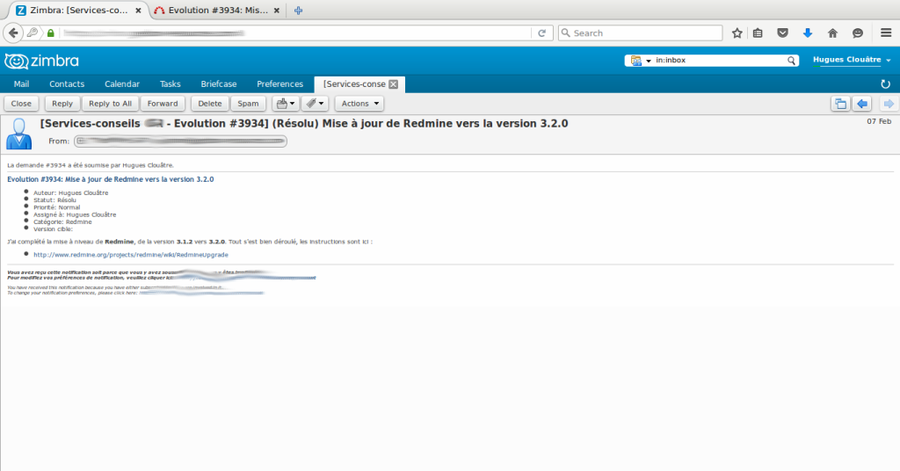Click the key icon beside the padlock
Image resolution: width=900 pixels, height=471 pixels.
[x=33, y=33]
